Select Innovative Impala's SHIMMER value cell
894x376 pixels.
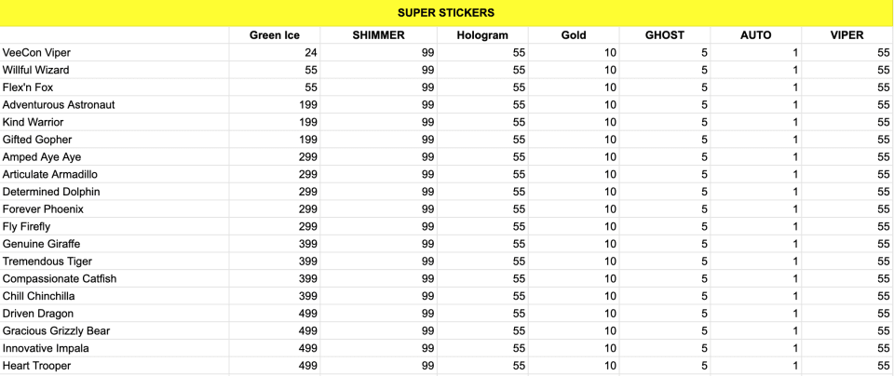pyautogui.click(x=378, y=349)
